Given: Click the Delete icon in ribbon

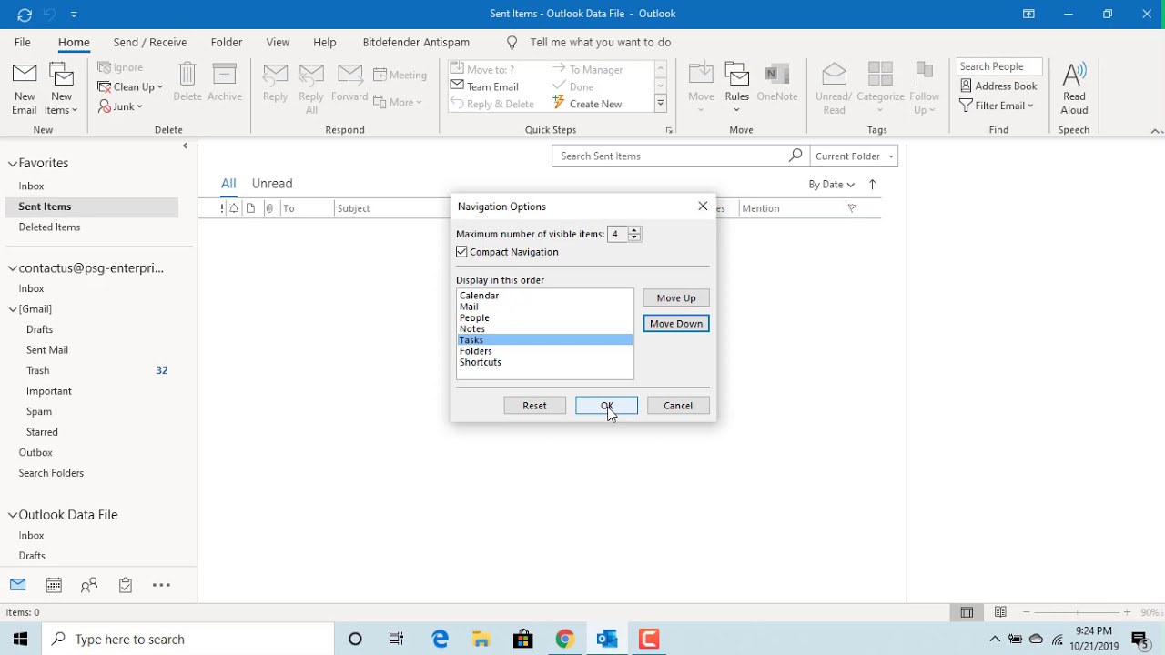Looking at the screenshot, I should point(187,82).
